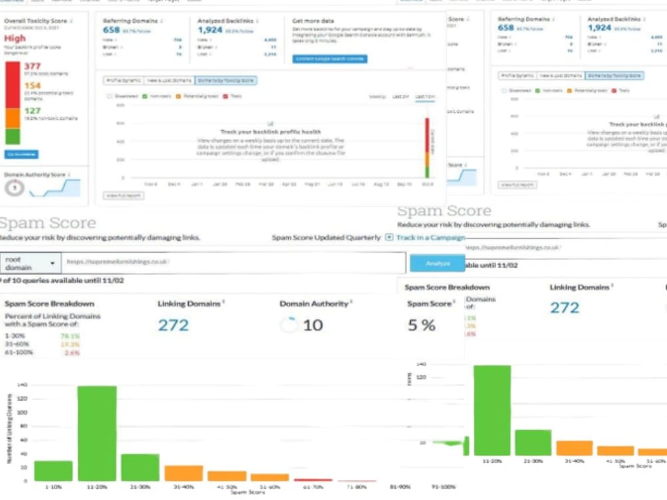Click info icon beside Domain Authority Score heading
The image size is (667, 500).
pos(69,175)
